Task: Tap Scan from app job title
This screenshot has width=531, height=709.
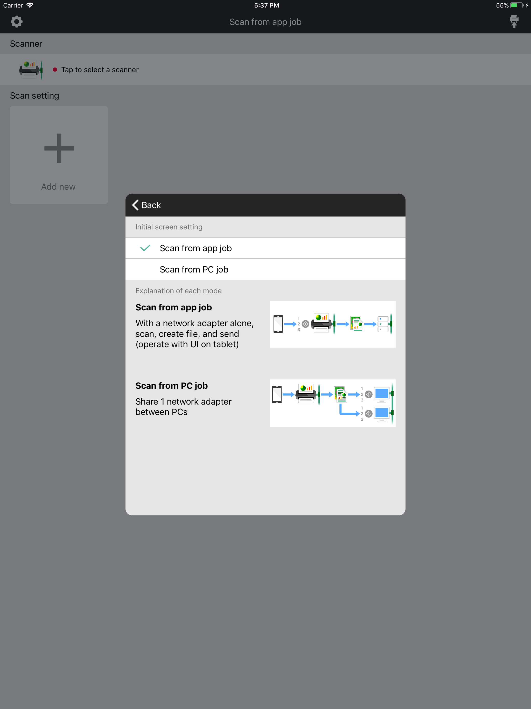Action: (265, 22)
